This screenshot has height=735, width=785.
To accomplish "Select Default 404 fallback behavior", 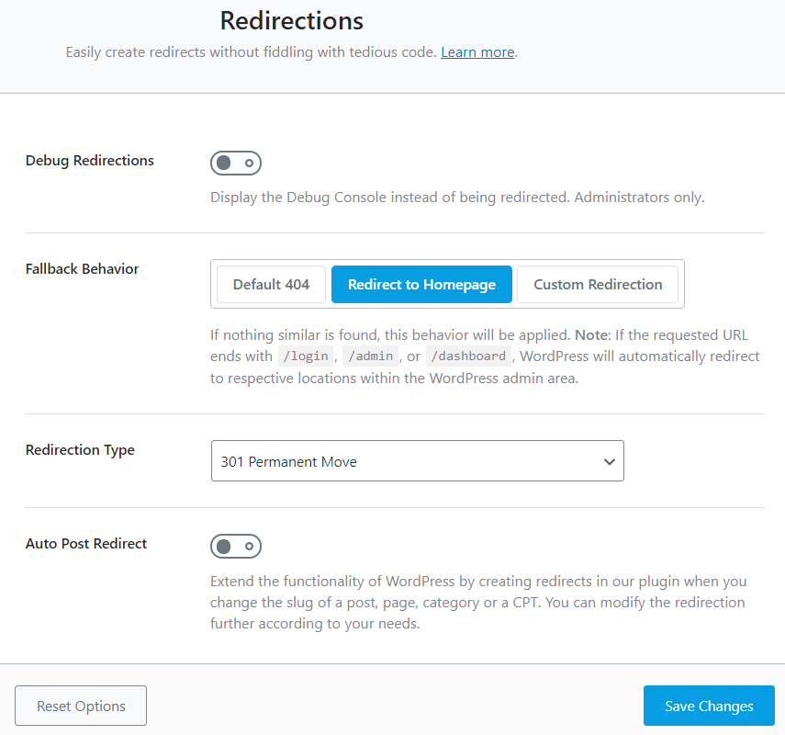I will click(x=271, y=285).
